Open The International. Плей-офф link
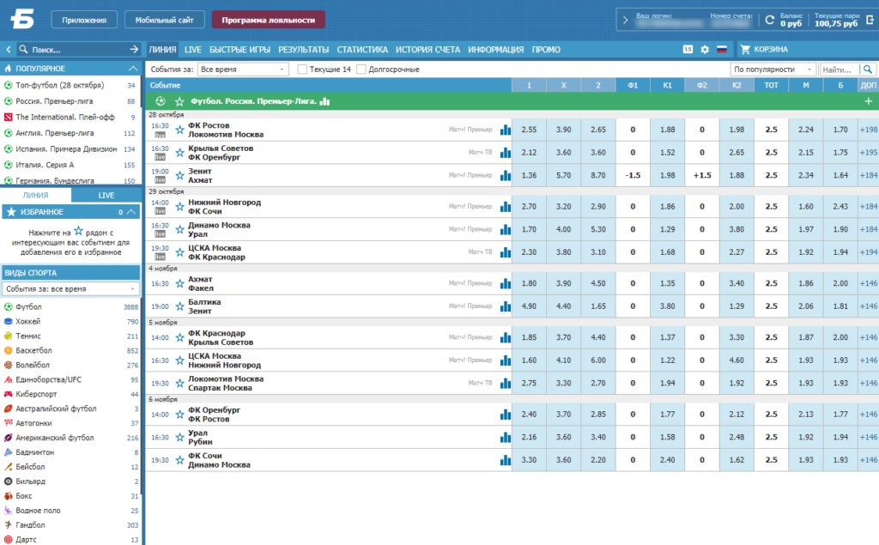The height and width of the screenshot is (545, 879). tap(65, 118)
